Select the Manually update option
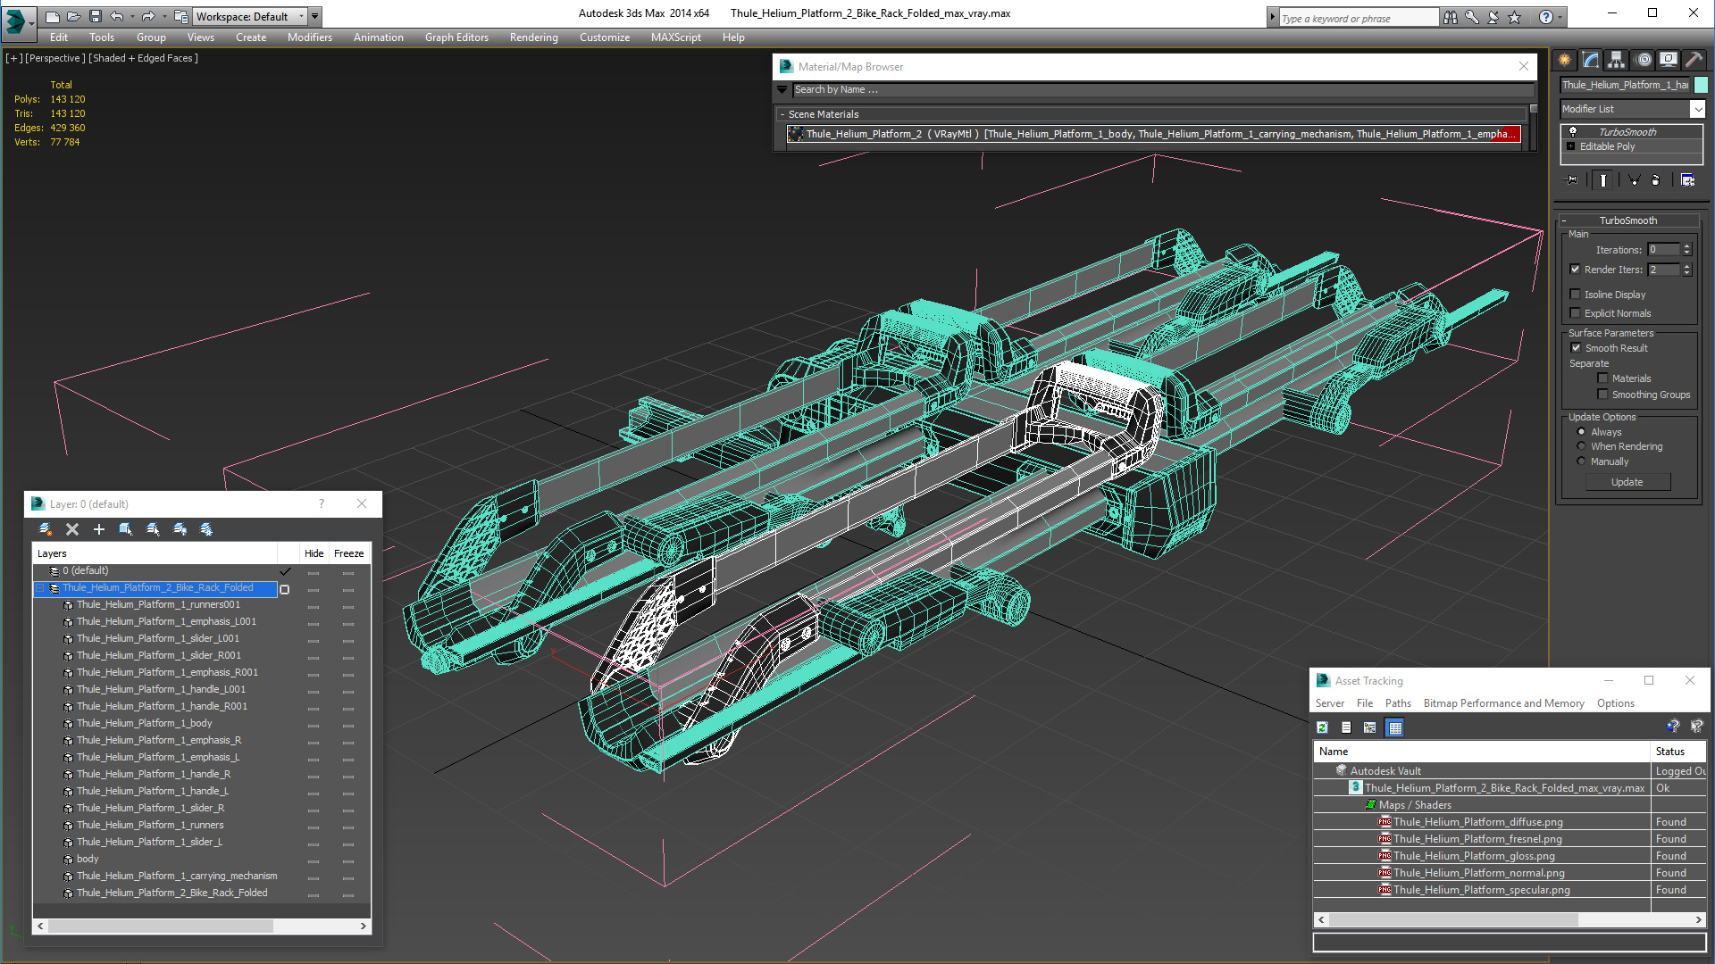1715x964 pixels. pos(1581,461)
